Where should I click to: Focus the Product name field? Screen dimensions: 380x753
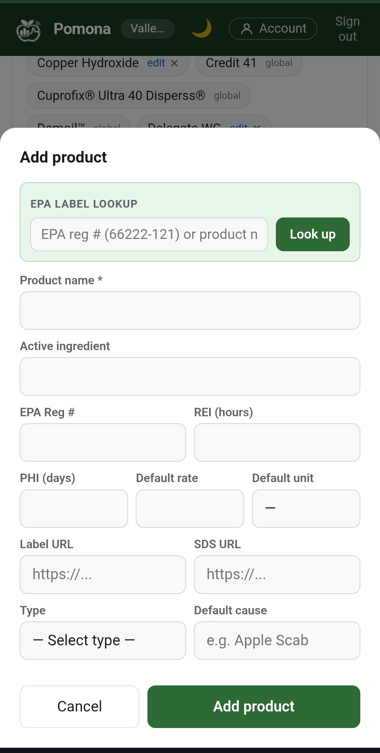pyautogui.click(x=190, y=310)
